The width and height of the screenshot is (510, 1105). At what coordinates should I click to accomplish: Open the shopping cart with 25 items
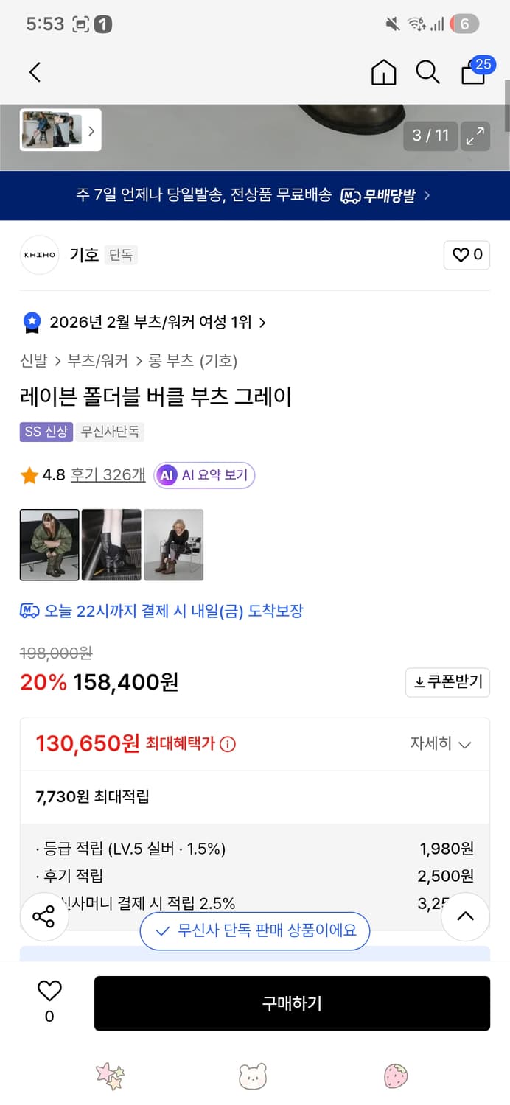(x=472, y=73)
